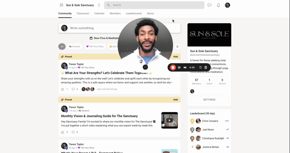Click the magnifying glass search icon
The height and width of the screenshot is (153, 290).
[108, 5]
